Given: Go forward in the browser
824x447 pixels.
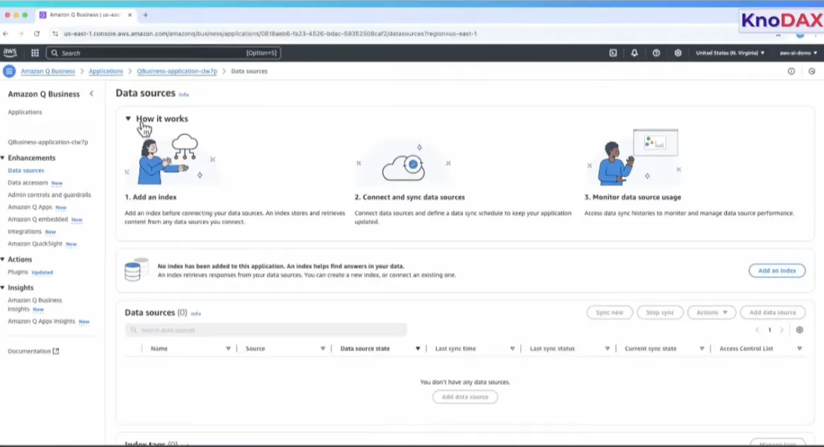Looking at the screenshot, I should click(x=21, y=34).
